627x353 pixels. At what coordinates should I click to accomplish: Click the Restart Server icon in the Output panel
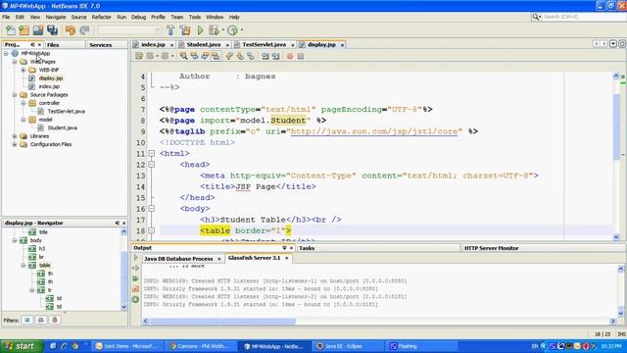pos(135,278)
